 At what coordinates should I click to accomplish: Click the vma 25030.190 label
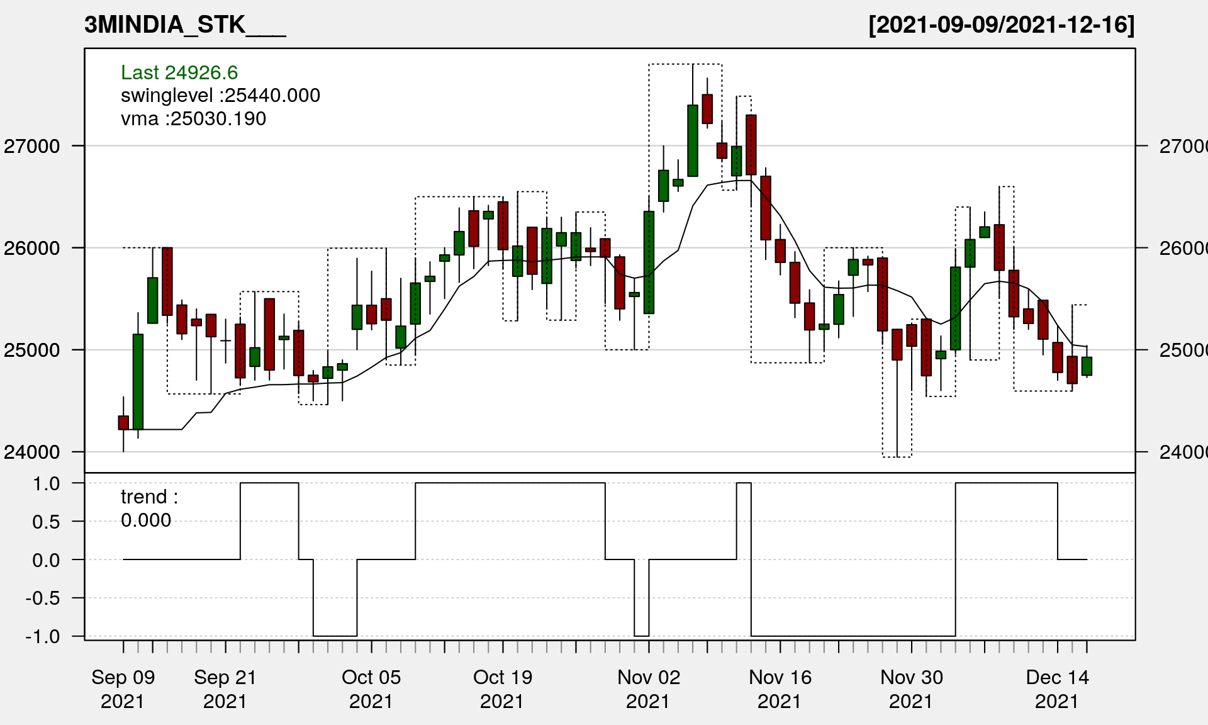[x=193, y=119]
